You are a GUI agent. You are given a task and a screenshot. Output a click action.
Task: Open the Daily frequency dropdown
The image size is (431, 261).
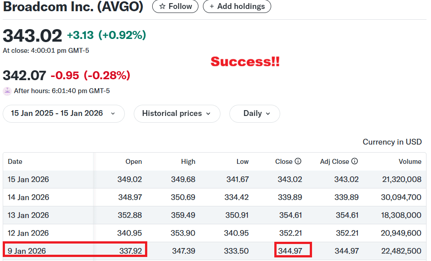click(255, 114)
